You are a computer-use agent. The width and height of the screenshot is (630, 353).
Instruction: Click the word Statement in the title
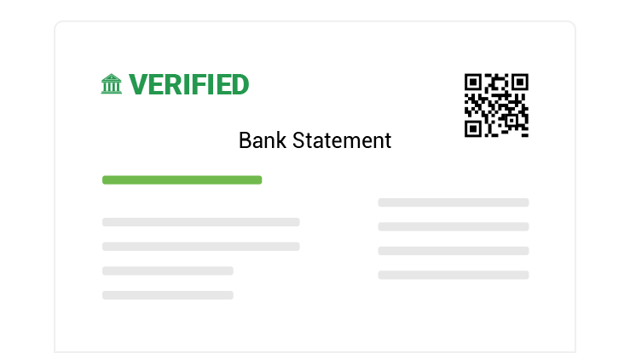(342, 140)
